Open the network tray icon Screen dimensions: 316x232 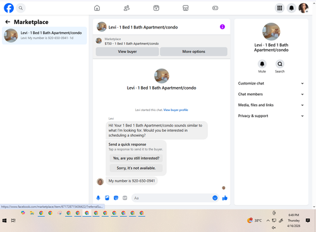tap(274, 221)
